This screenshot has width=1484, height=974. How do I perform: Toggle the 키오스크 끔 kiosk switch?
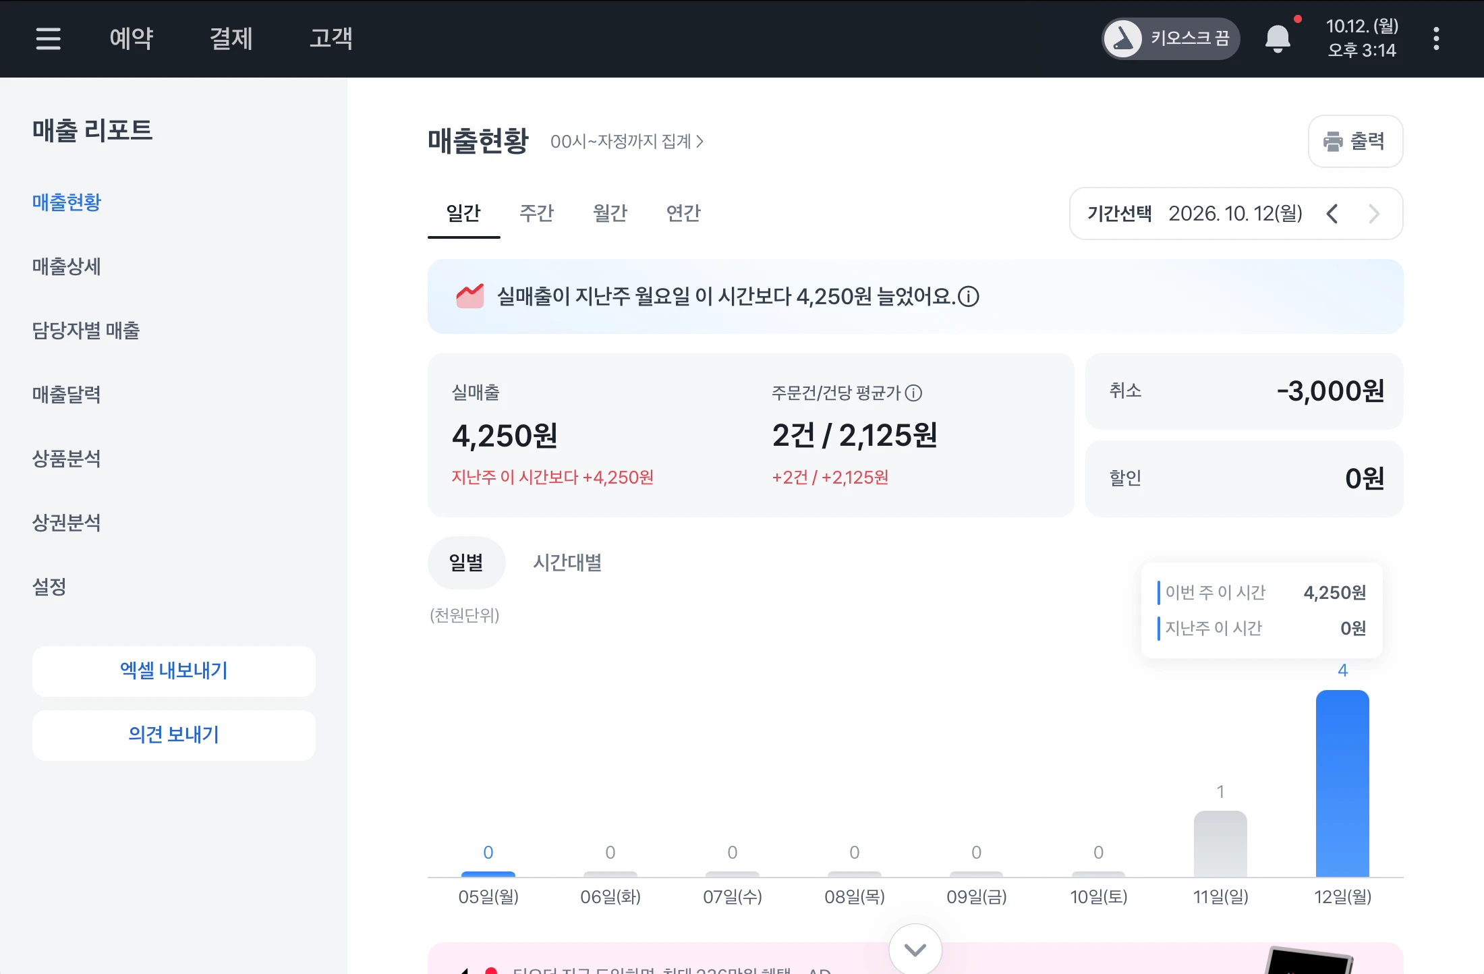point(1171,38)
